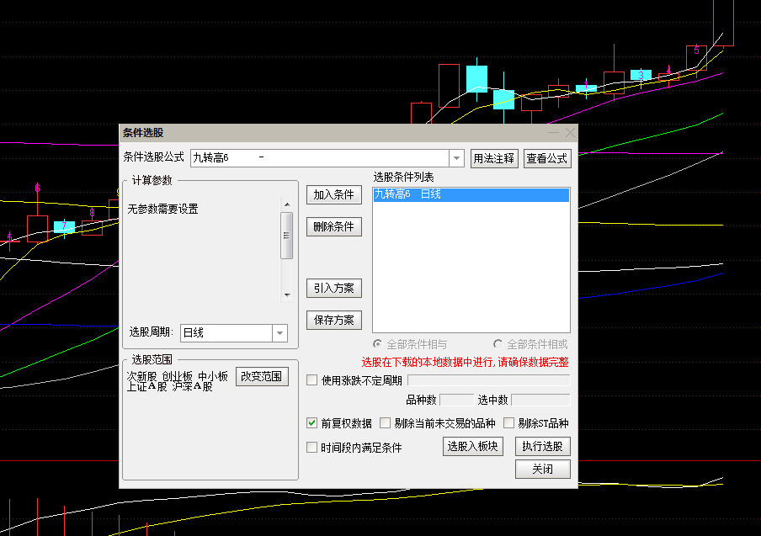Select the 九转高6 日线 list entry
The width and height of the screenshot is (761, 536).
point(471,194)
